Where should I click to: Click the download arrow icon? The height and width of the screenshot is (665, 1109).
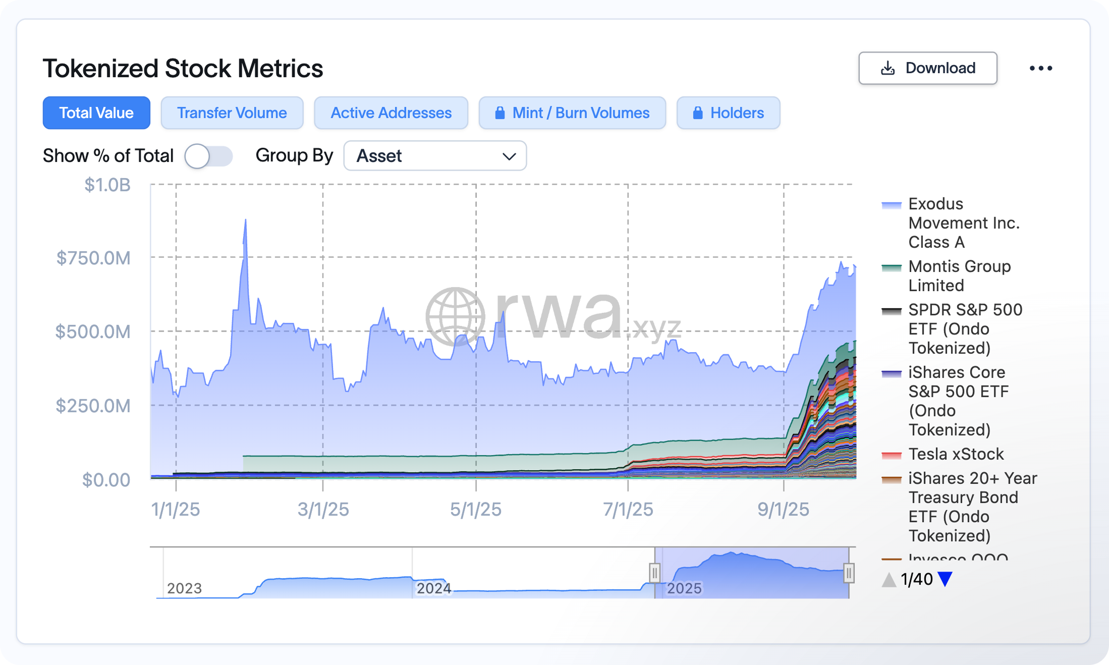[888, 68]
